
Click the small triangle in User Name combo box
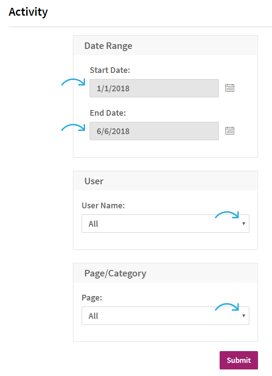click(244, 224)
